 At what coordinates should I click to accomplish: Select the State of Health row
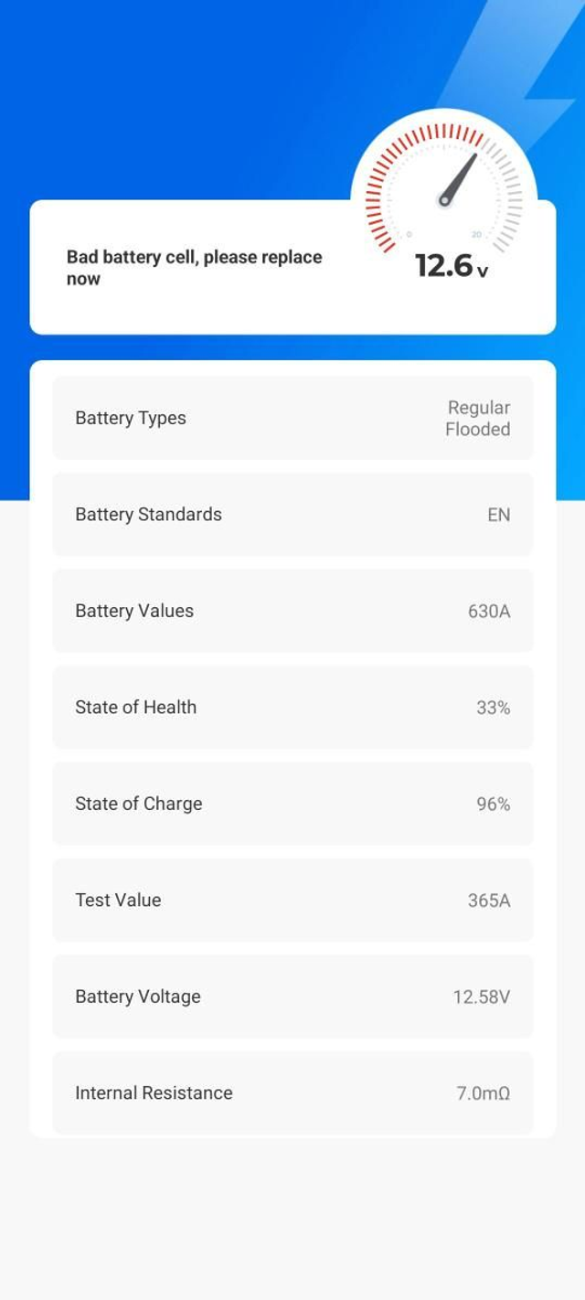292,708
